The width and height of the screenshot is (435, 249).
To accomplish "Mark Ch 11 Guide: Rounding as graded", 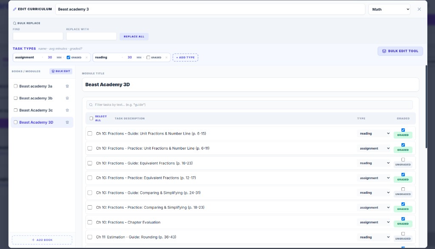I will 403,234.
